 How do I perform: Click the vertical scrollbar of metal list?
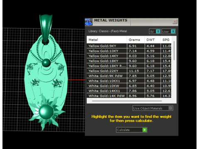174,50
